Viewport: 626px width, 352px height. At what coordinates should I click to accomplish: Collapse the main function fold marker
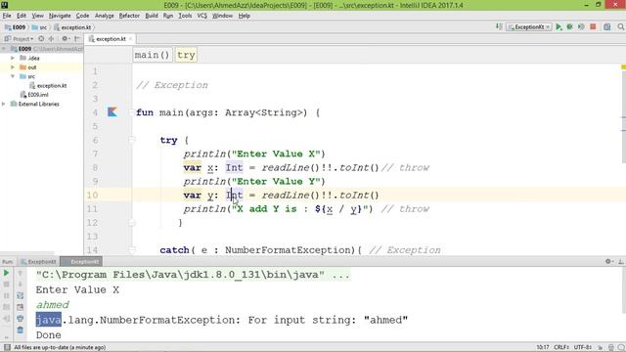(x=131, y=112)
